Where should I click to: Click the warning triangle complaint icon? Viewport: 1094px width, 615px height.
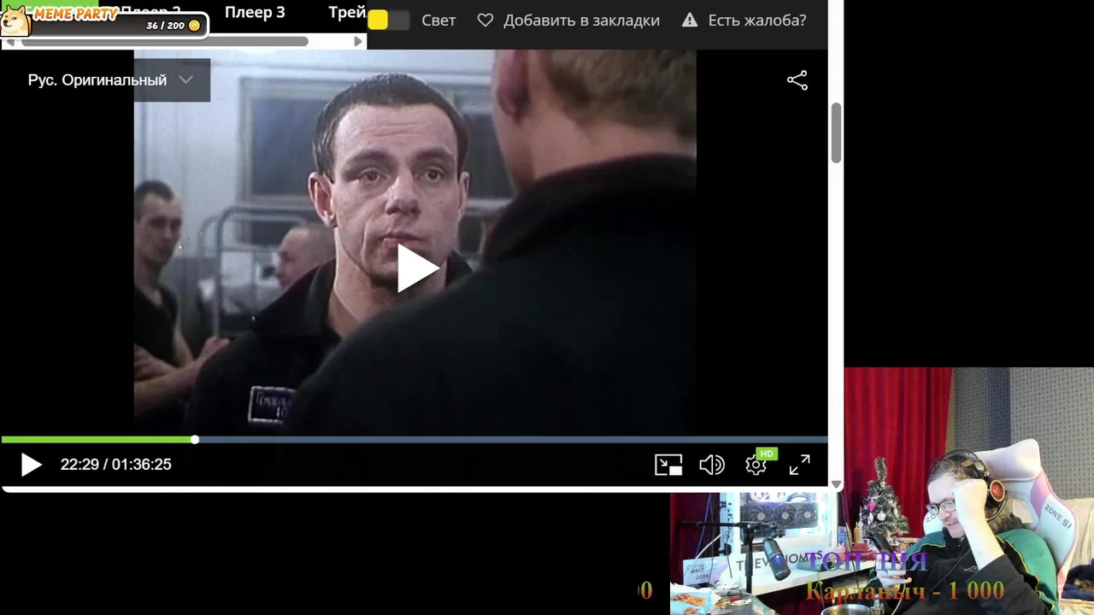[x=690, y=20]
